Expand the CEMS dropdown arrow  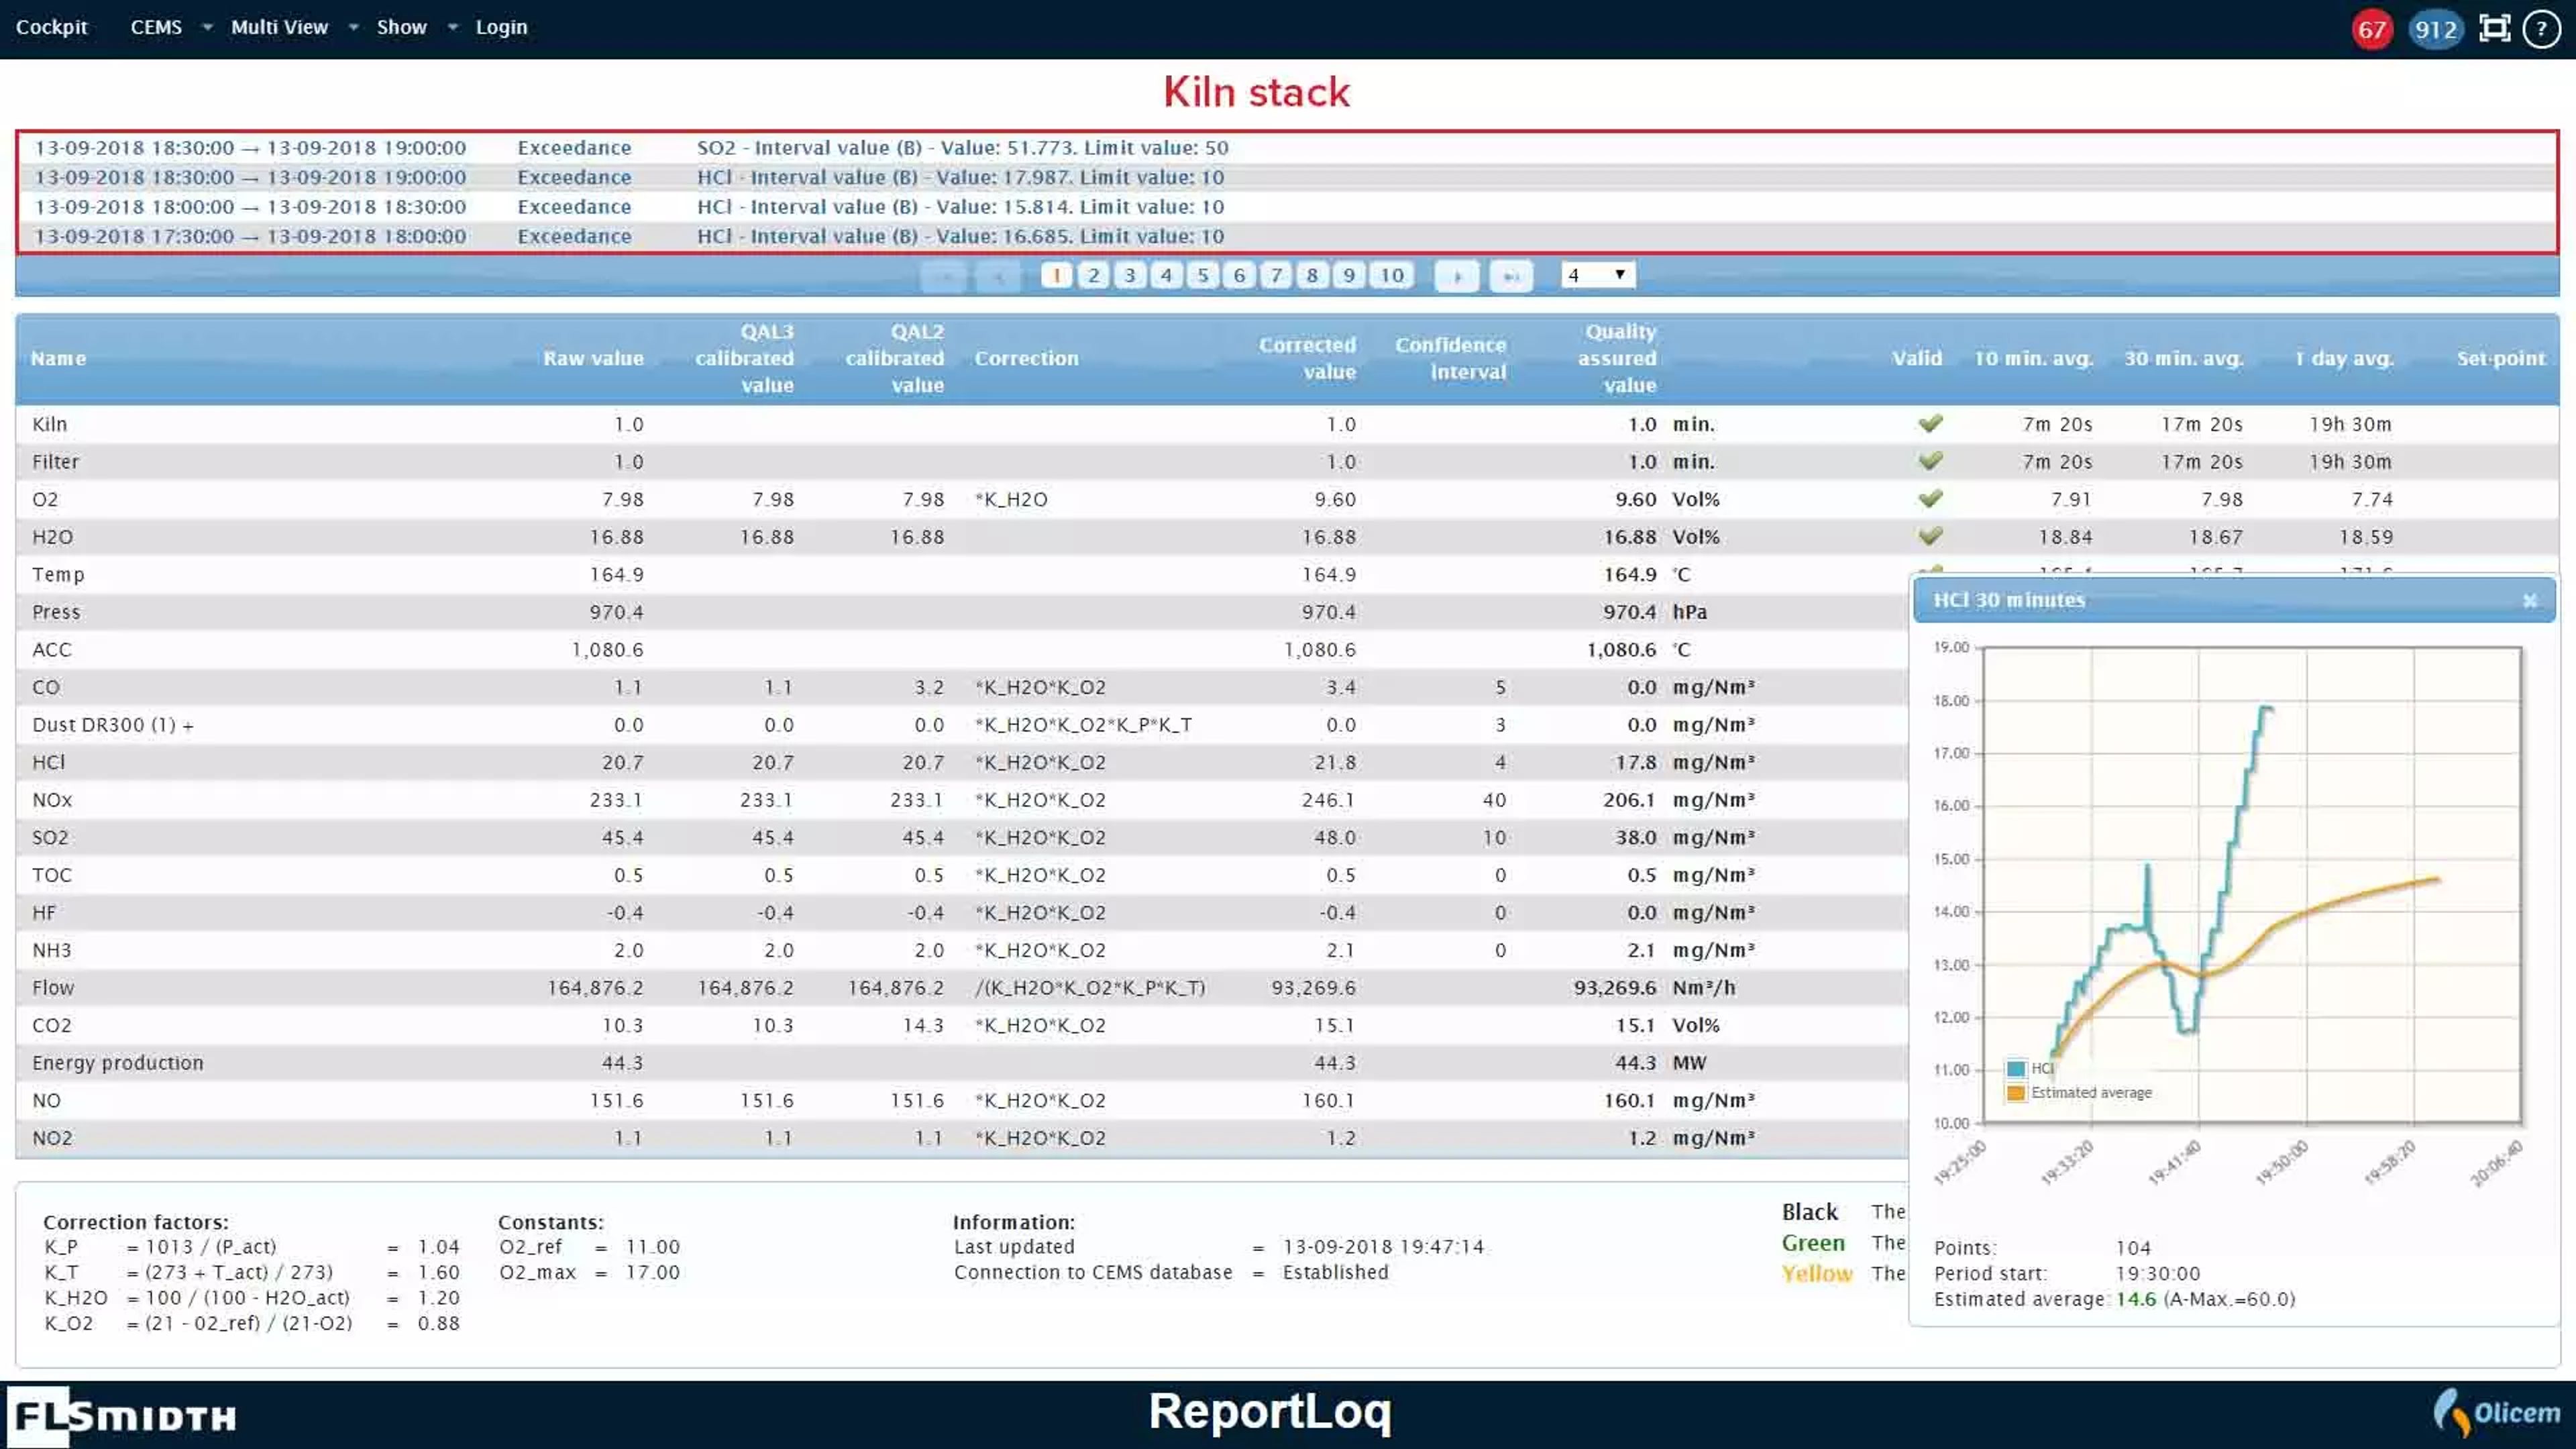tap(207, 28)
